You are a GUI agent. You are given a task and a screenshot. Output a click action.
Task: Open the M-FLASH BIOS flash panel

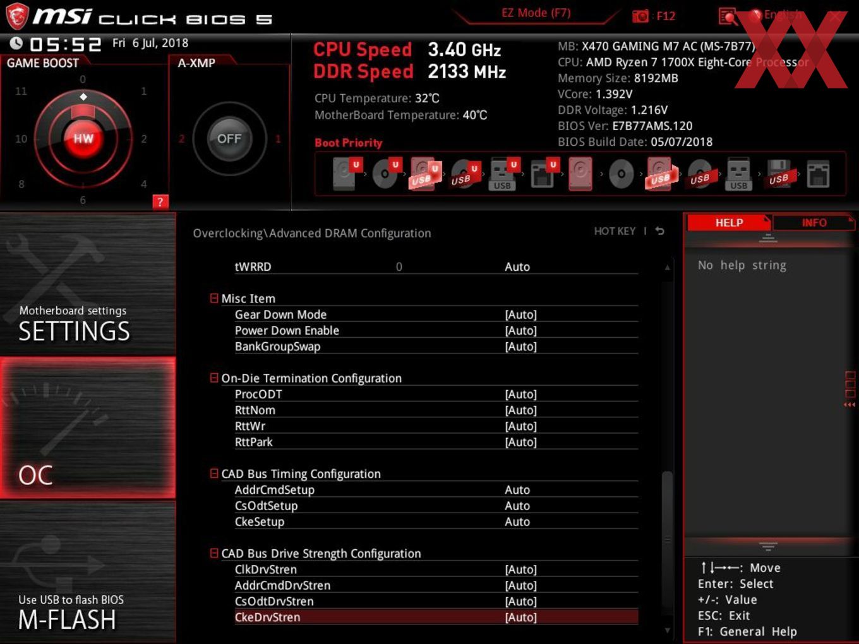(x=88, y=571)
